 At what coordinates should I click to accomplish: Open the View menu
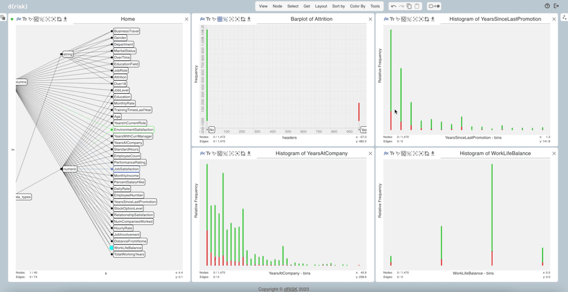point(263,6)
